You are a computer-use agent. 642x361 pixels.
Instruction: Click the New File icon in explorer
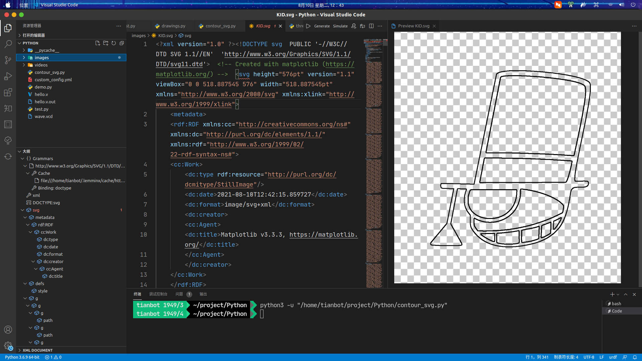tap(98, 43)
